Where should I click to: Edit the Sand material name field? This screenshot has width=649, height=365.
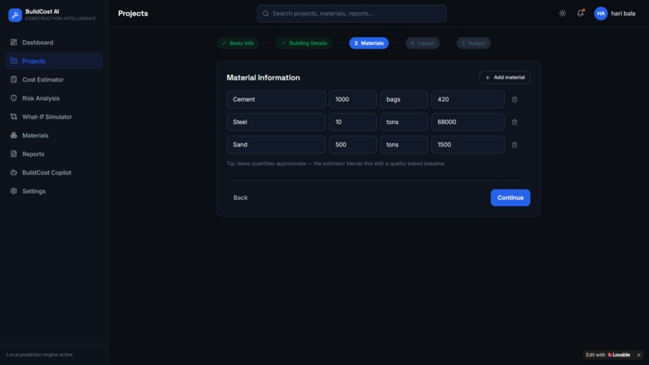coord(276,144)
